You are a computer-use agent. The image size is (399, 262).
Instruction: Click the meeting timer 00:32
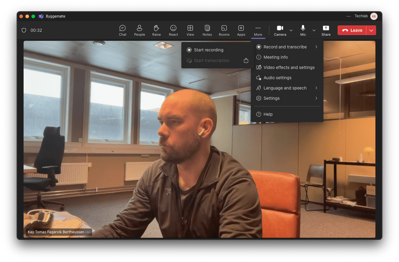point(36,30)
